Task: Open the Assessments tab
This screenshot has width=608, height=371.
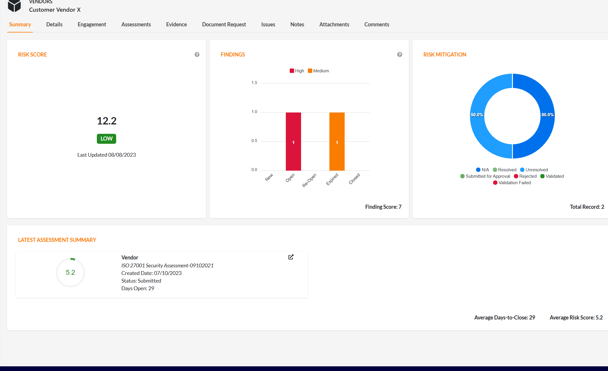Action: click(x=136, y=25)
